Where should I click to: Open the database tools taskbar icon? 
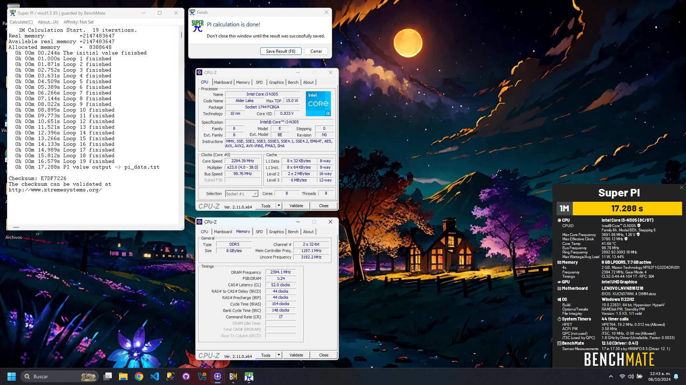click(170, 376)
